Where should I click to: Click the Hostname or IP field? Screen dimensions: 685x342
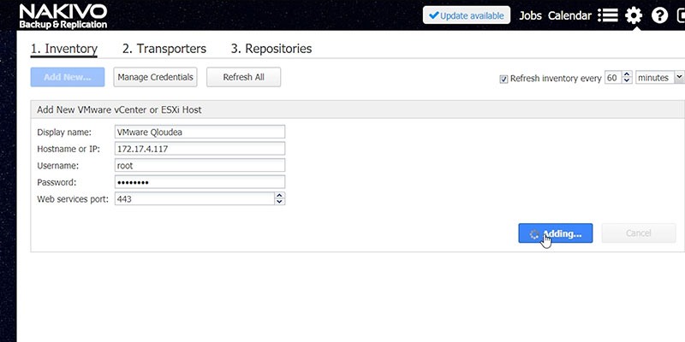click(x=200, y=148)
